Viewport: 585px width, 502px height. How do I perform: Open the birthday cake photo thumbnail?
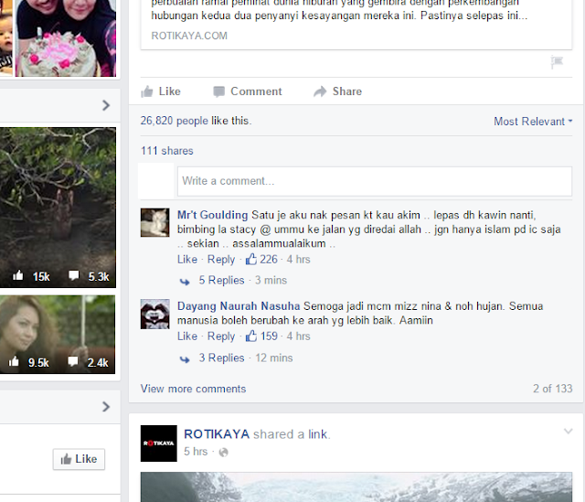66,38
